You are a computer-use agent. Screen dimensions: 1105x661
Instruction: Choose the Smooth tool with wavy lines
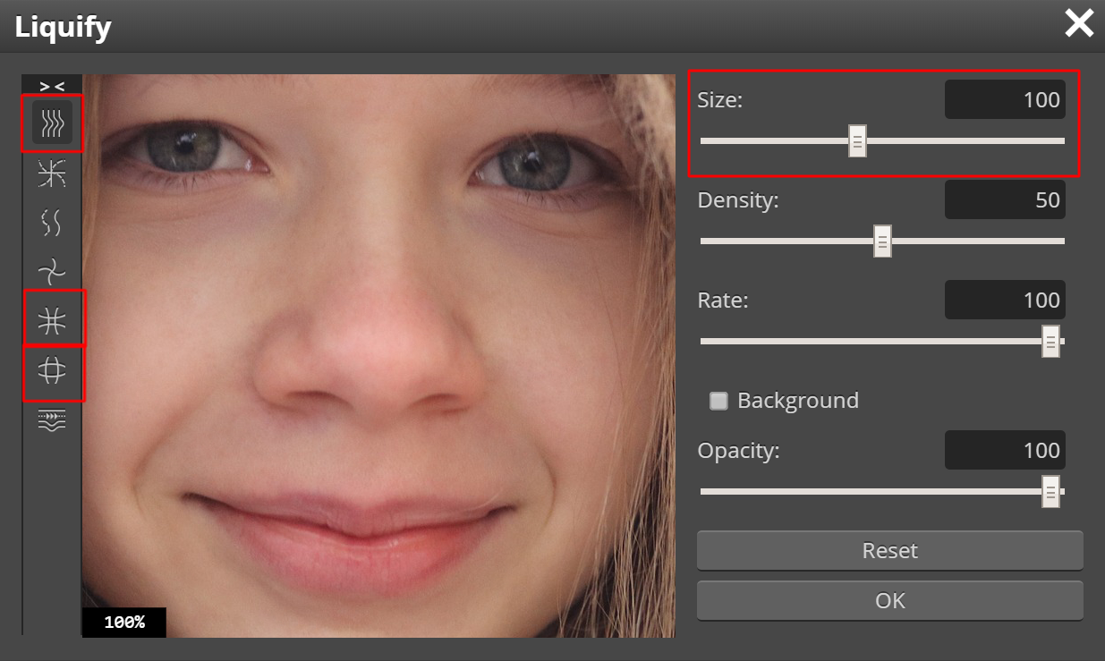pyautogui.click(x=52, y=223)
